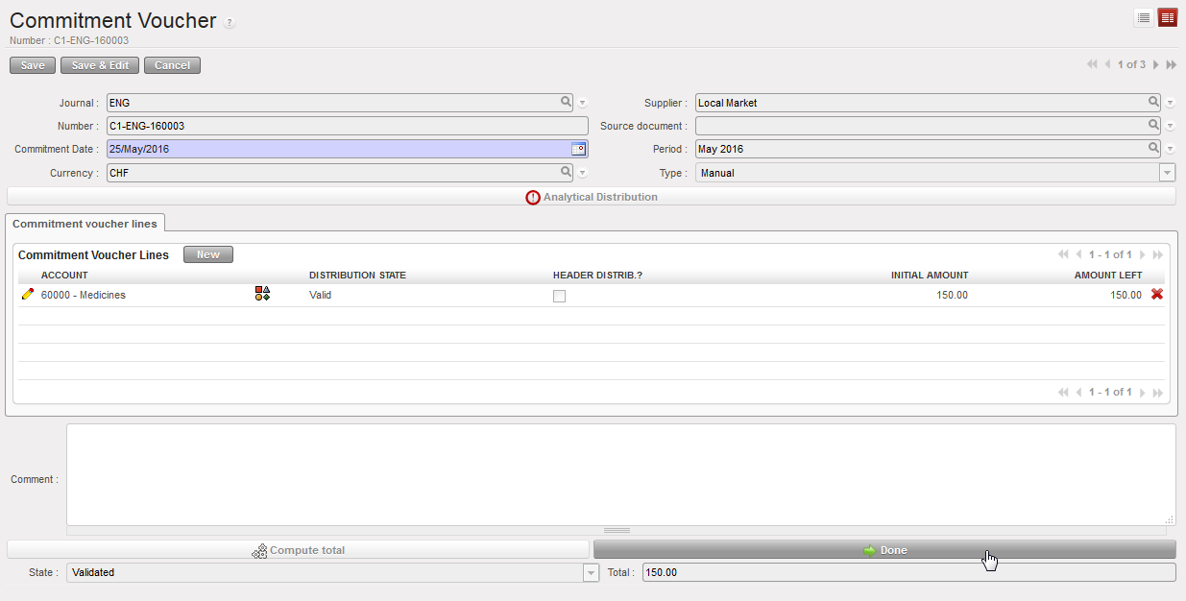Go to next record arrow at top
Image resolution: width=1186 pixels, height=601 pixels.
1155,64
